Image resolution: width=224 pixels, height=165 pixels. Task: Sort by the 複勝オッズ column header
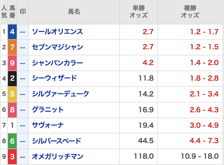[190, 12]
